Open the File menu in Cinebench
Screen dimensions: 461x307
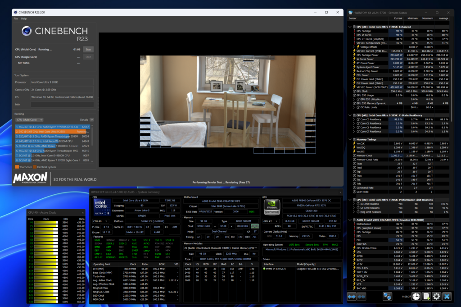(16, 18)
